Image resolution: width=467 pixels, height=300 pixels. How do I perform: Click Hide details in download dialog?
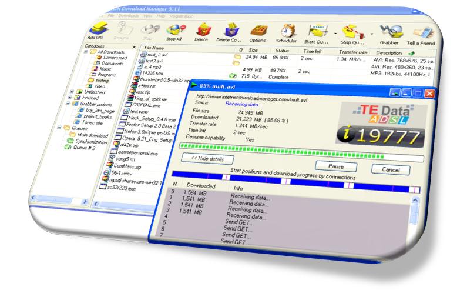(x=207, y=158)
